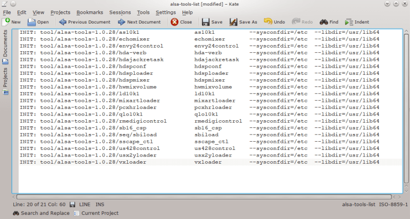This screenshot has height=219, width=410.
Task: Open Search and Replace panel
Action: tap(41, 213)
